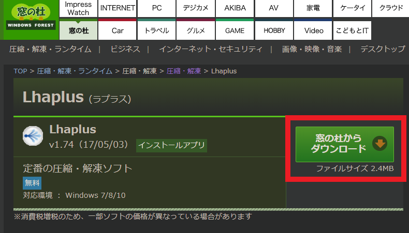This screenshot has height=233, width=409.
Task: Click the インストールアプリ tag
Action: 172,145
